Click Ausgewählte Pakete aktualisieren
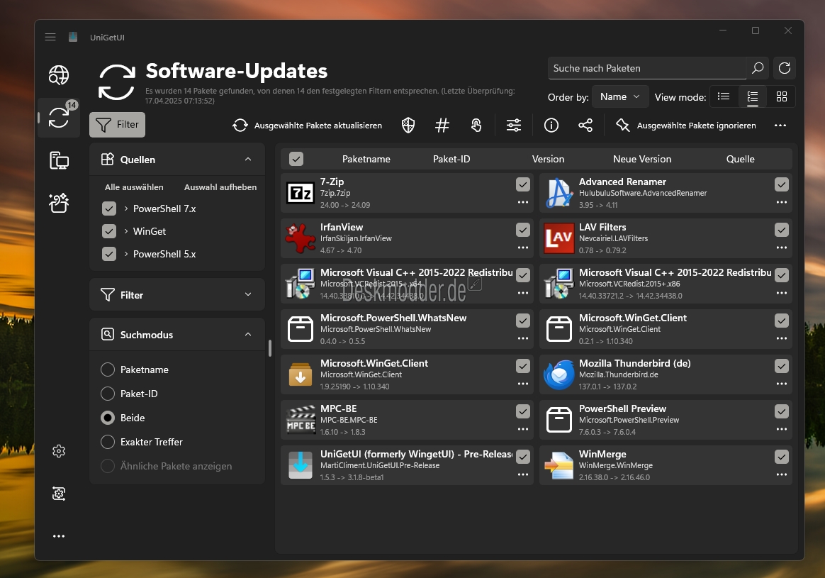 [x=308, y=126]
